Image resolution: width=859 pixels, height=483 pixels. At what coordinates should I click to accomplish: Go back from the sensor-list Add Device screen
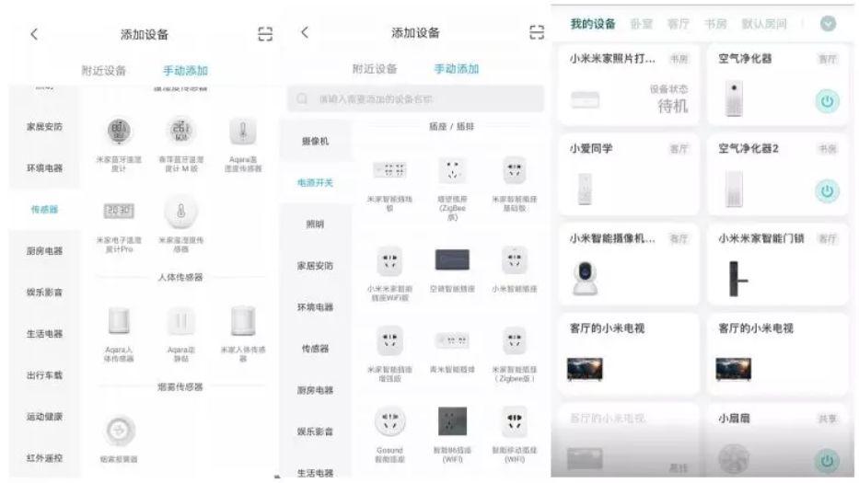pos(34,34)
